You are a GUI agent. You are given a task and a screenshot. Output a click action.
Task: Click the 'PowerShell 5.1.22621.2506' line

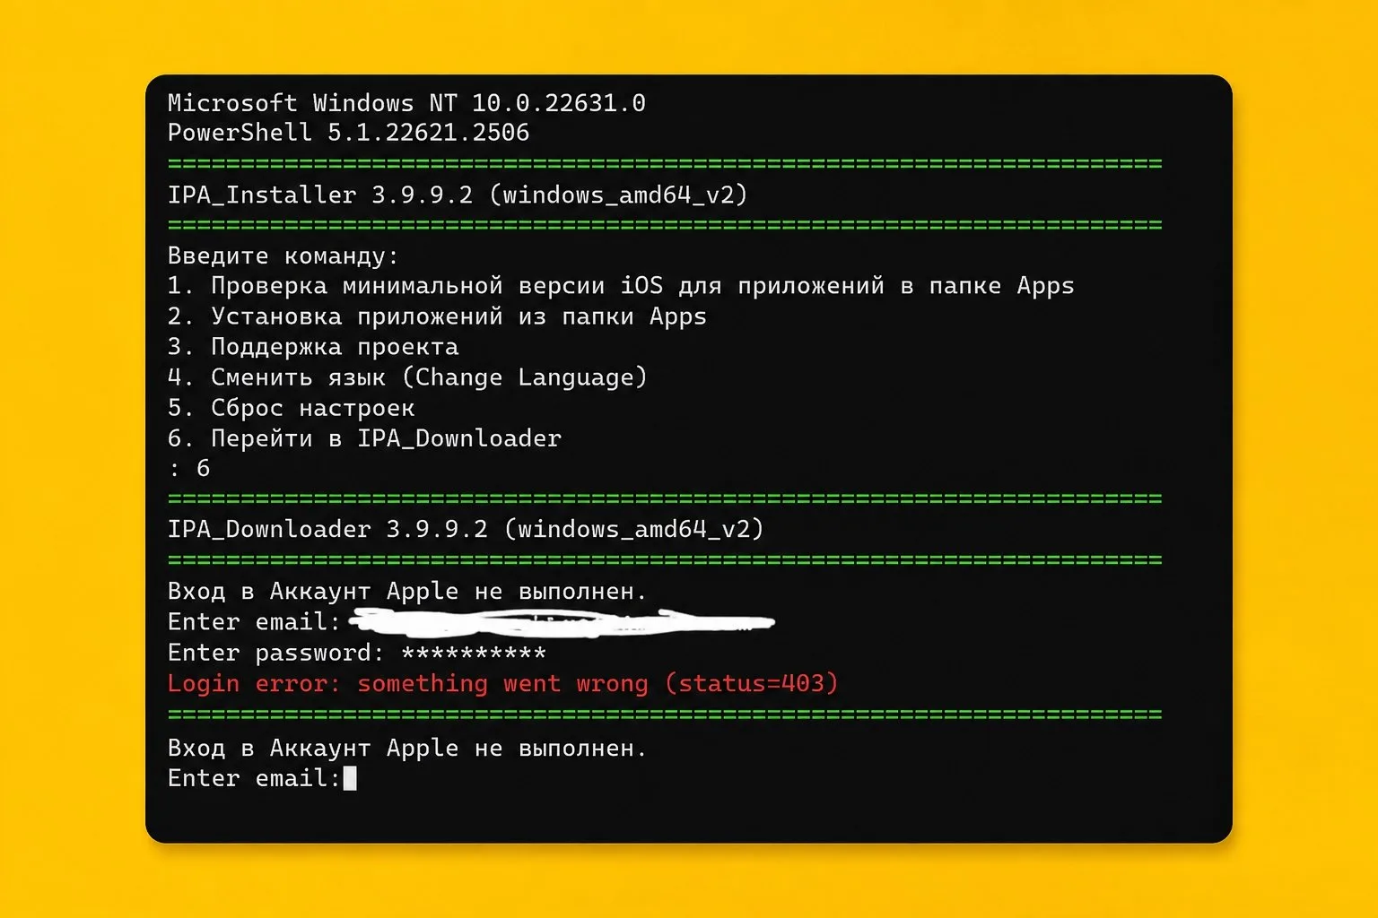pyautogui.click(x=348, y=134)
